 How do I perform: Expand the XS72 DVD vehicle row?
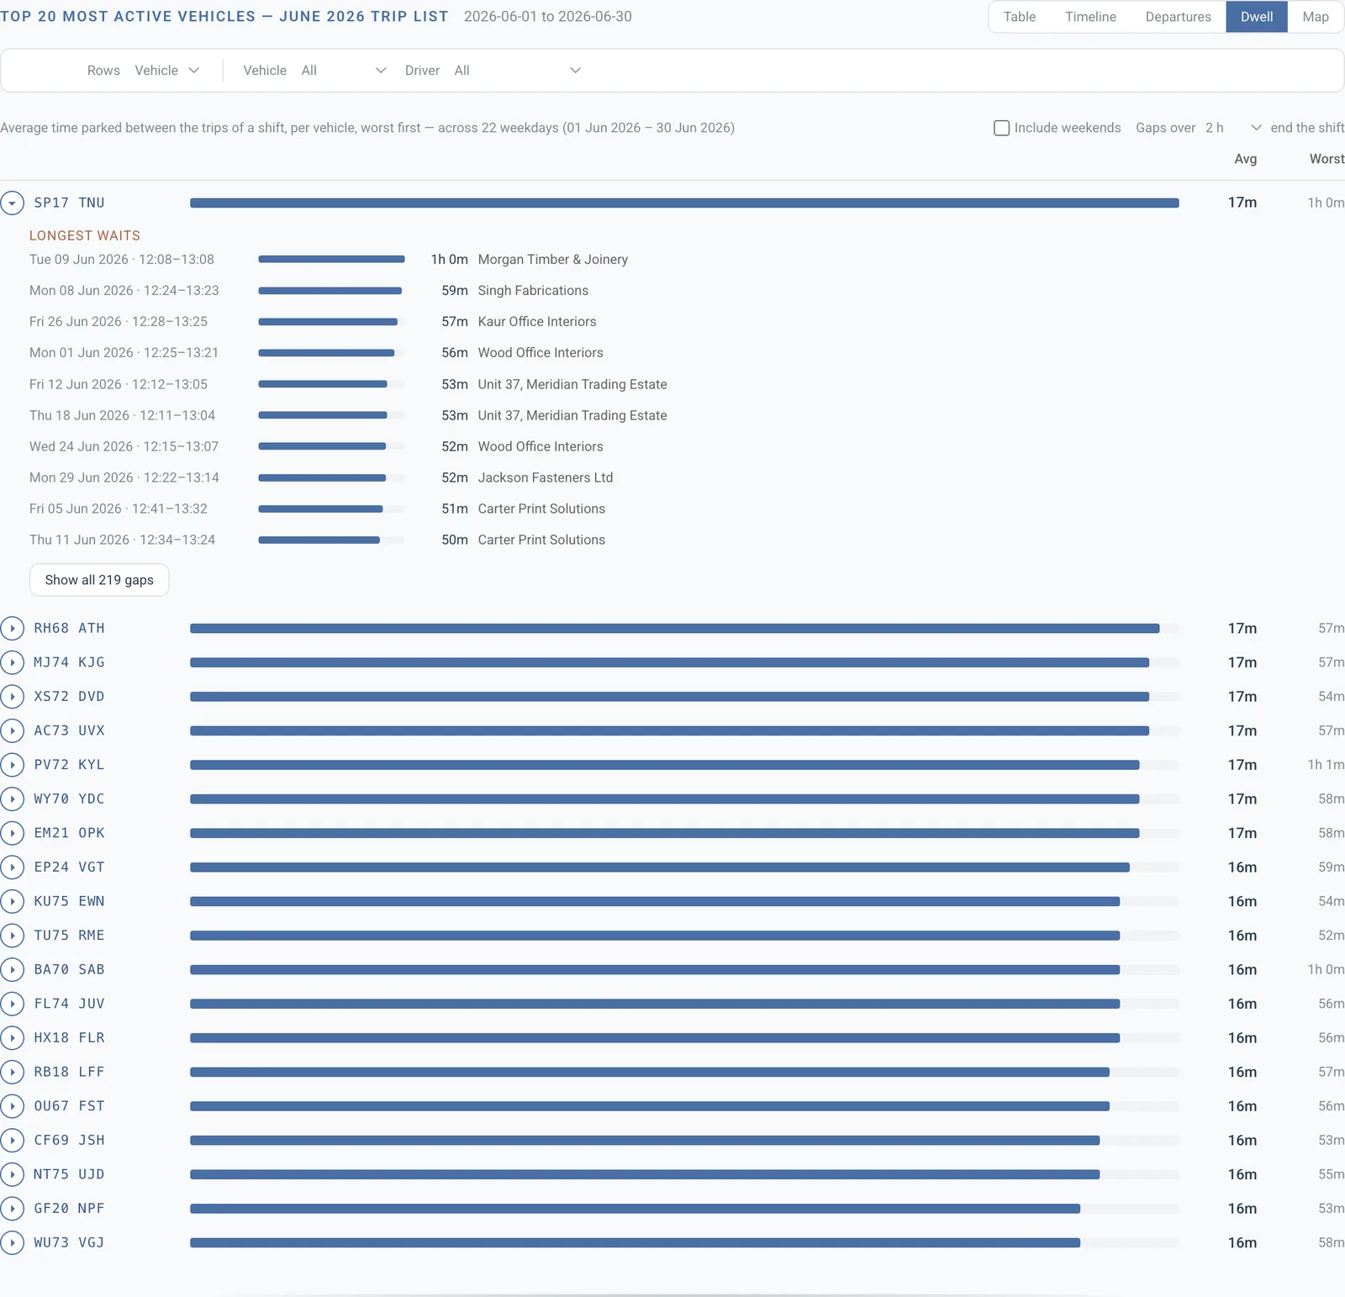tap(12, 697)
